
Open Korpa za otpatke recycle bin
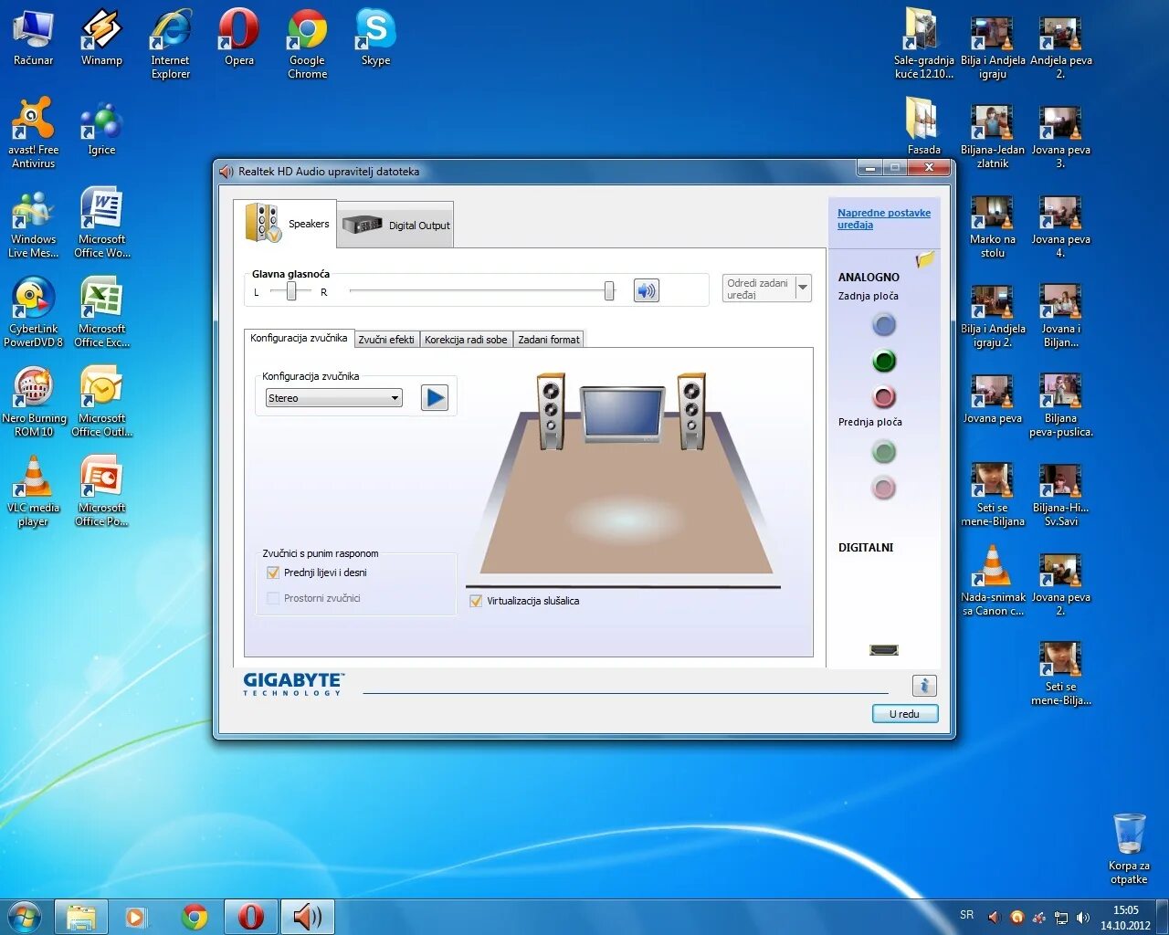pos(1129,849)
